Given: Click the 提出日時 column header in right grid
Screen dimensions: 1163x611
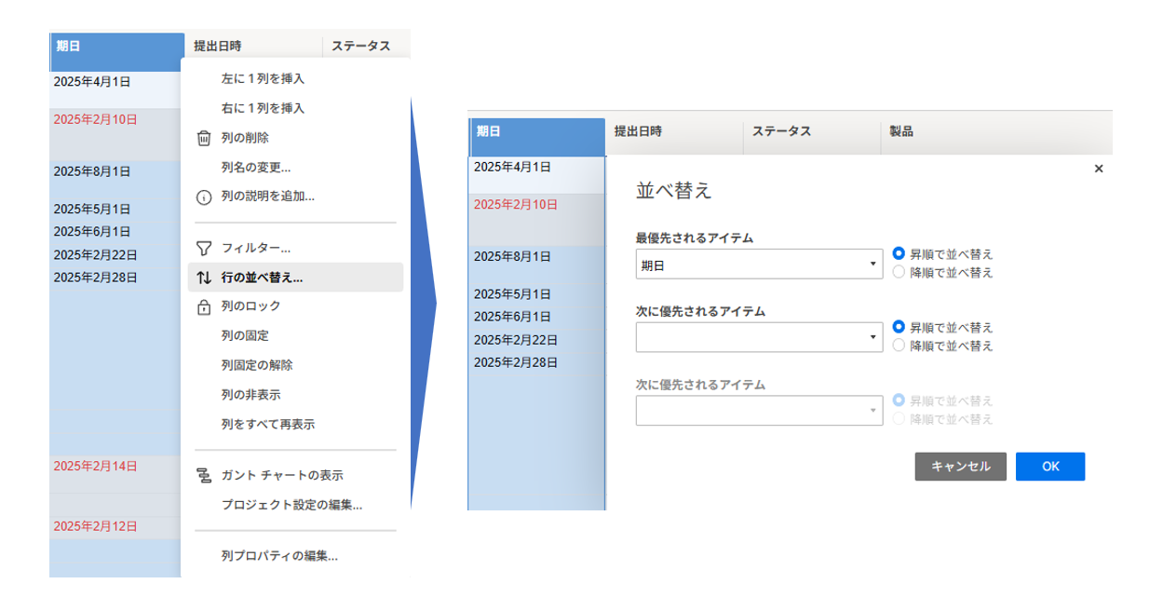Looking at the screenshot, I should pyautogui.click(x=638, y=132).
